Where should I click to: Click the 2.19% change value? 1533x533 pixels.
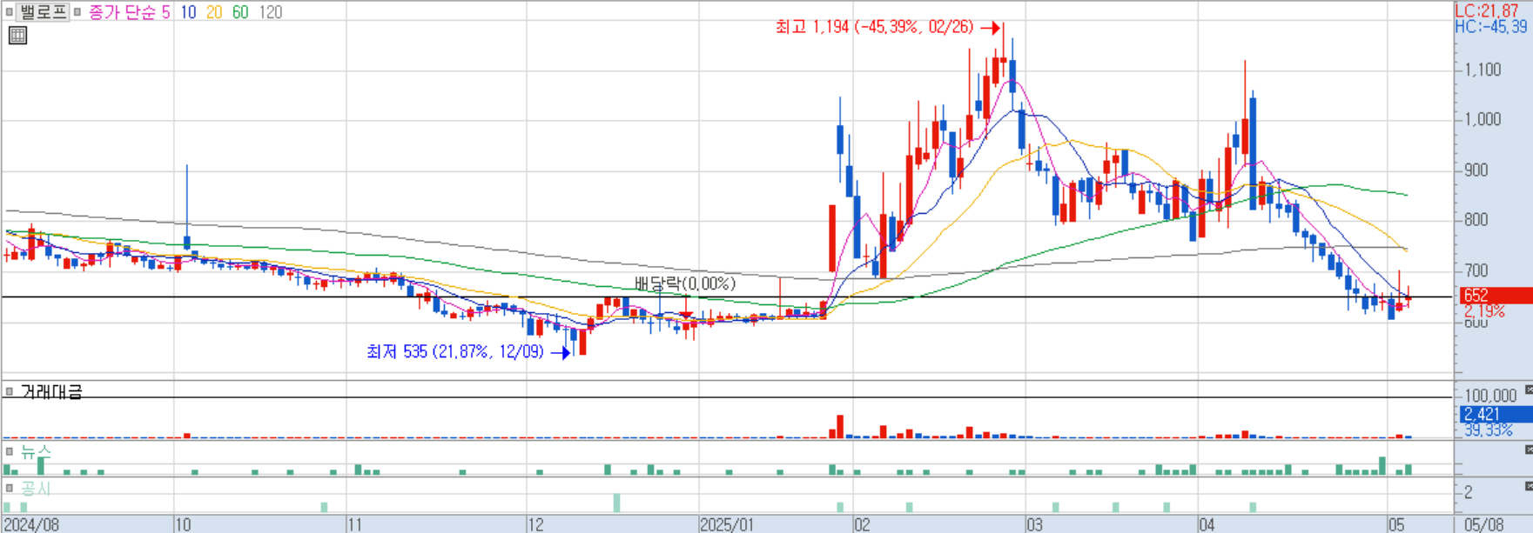(x=1483, y=311)
